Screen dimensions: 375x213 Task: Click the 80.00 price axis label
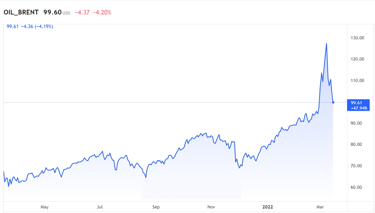click(358, 144)
